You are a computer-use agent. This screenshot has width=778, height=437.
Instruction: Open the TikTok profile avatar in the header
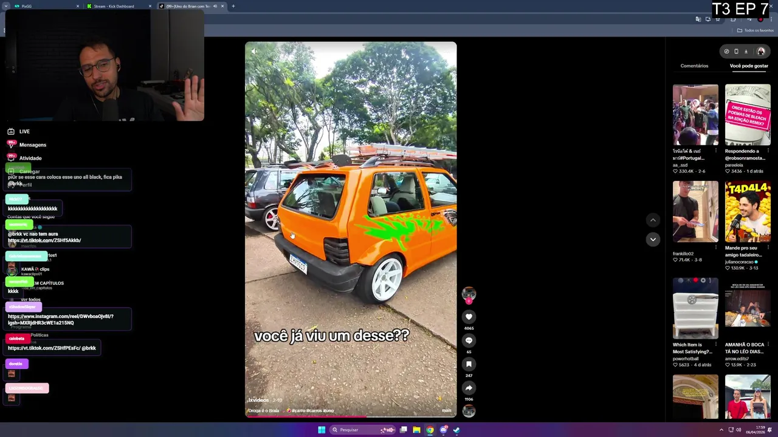(x=760, y=52)
